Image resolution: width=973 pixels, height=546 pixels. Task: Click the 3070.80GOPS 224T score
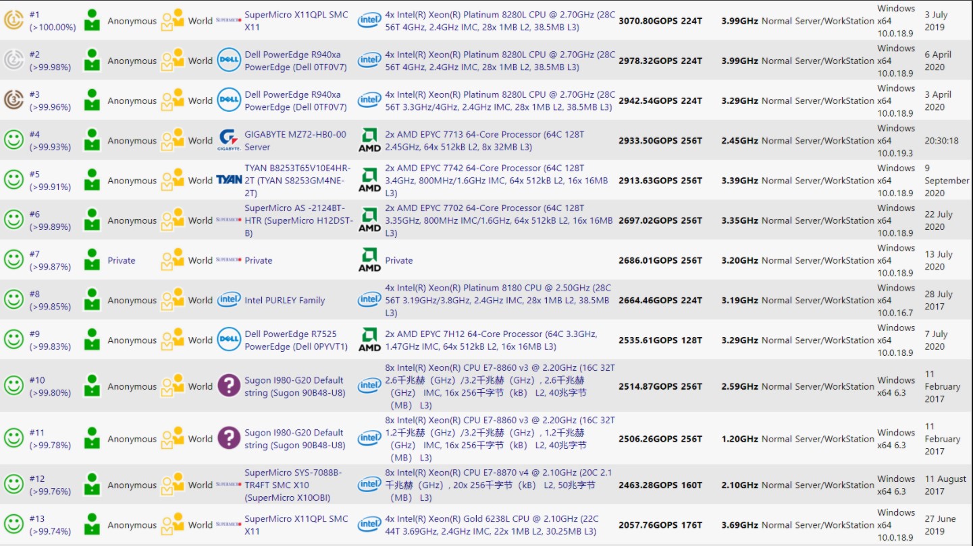point(660,21)
